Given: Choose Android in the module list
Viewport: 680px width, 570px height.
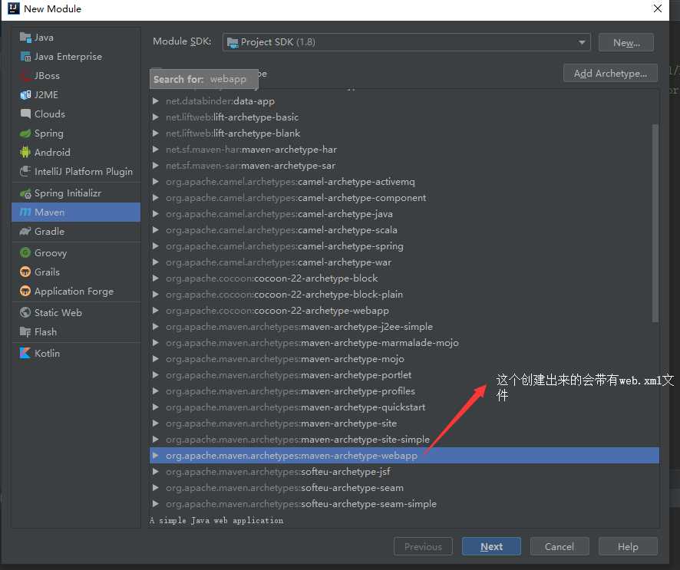Looking at the screenshot, I should click(x=76, y=152).
